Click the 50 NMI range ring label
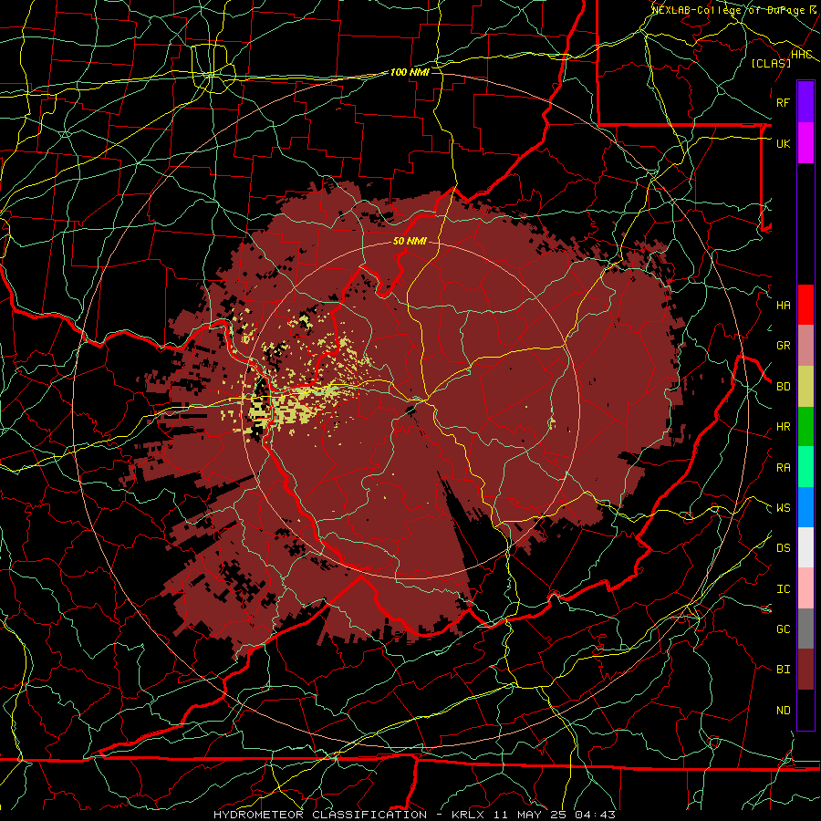 (410, 241)
